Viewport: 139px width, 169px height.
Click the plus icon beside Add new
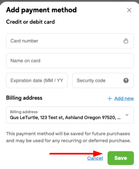(110, 98)
